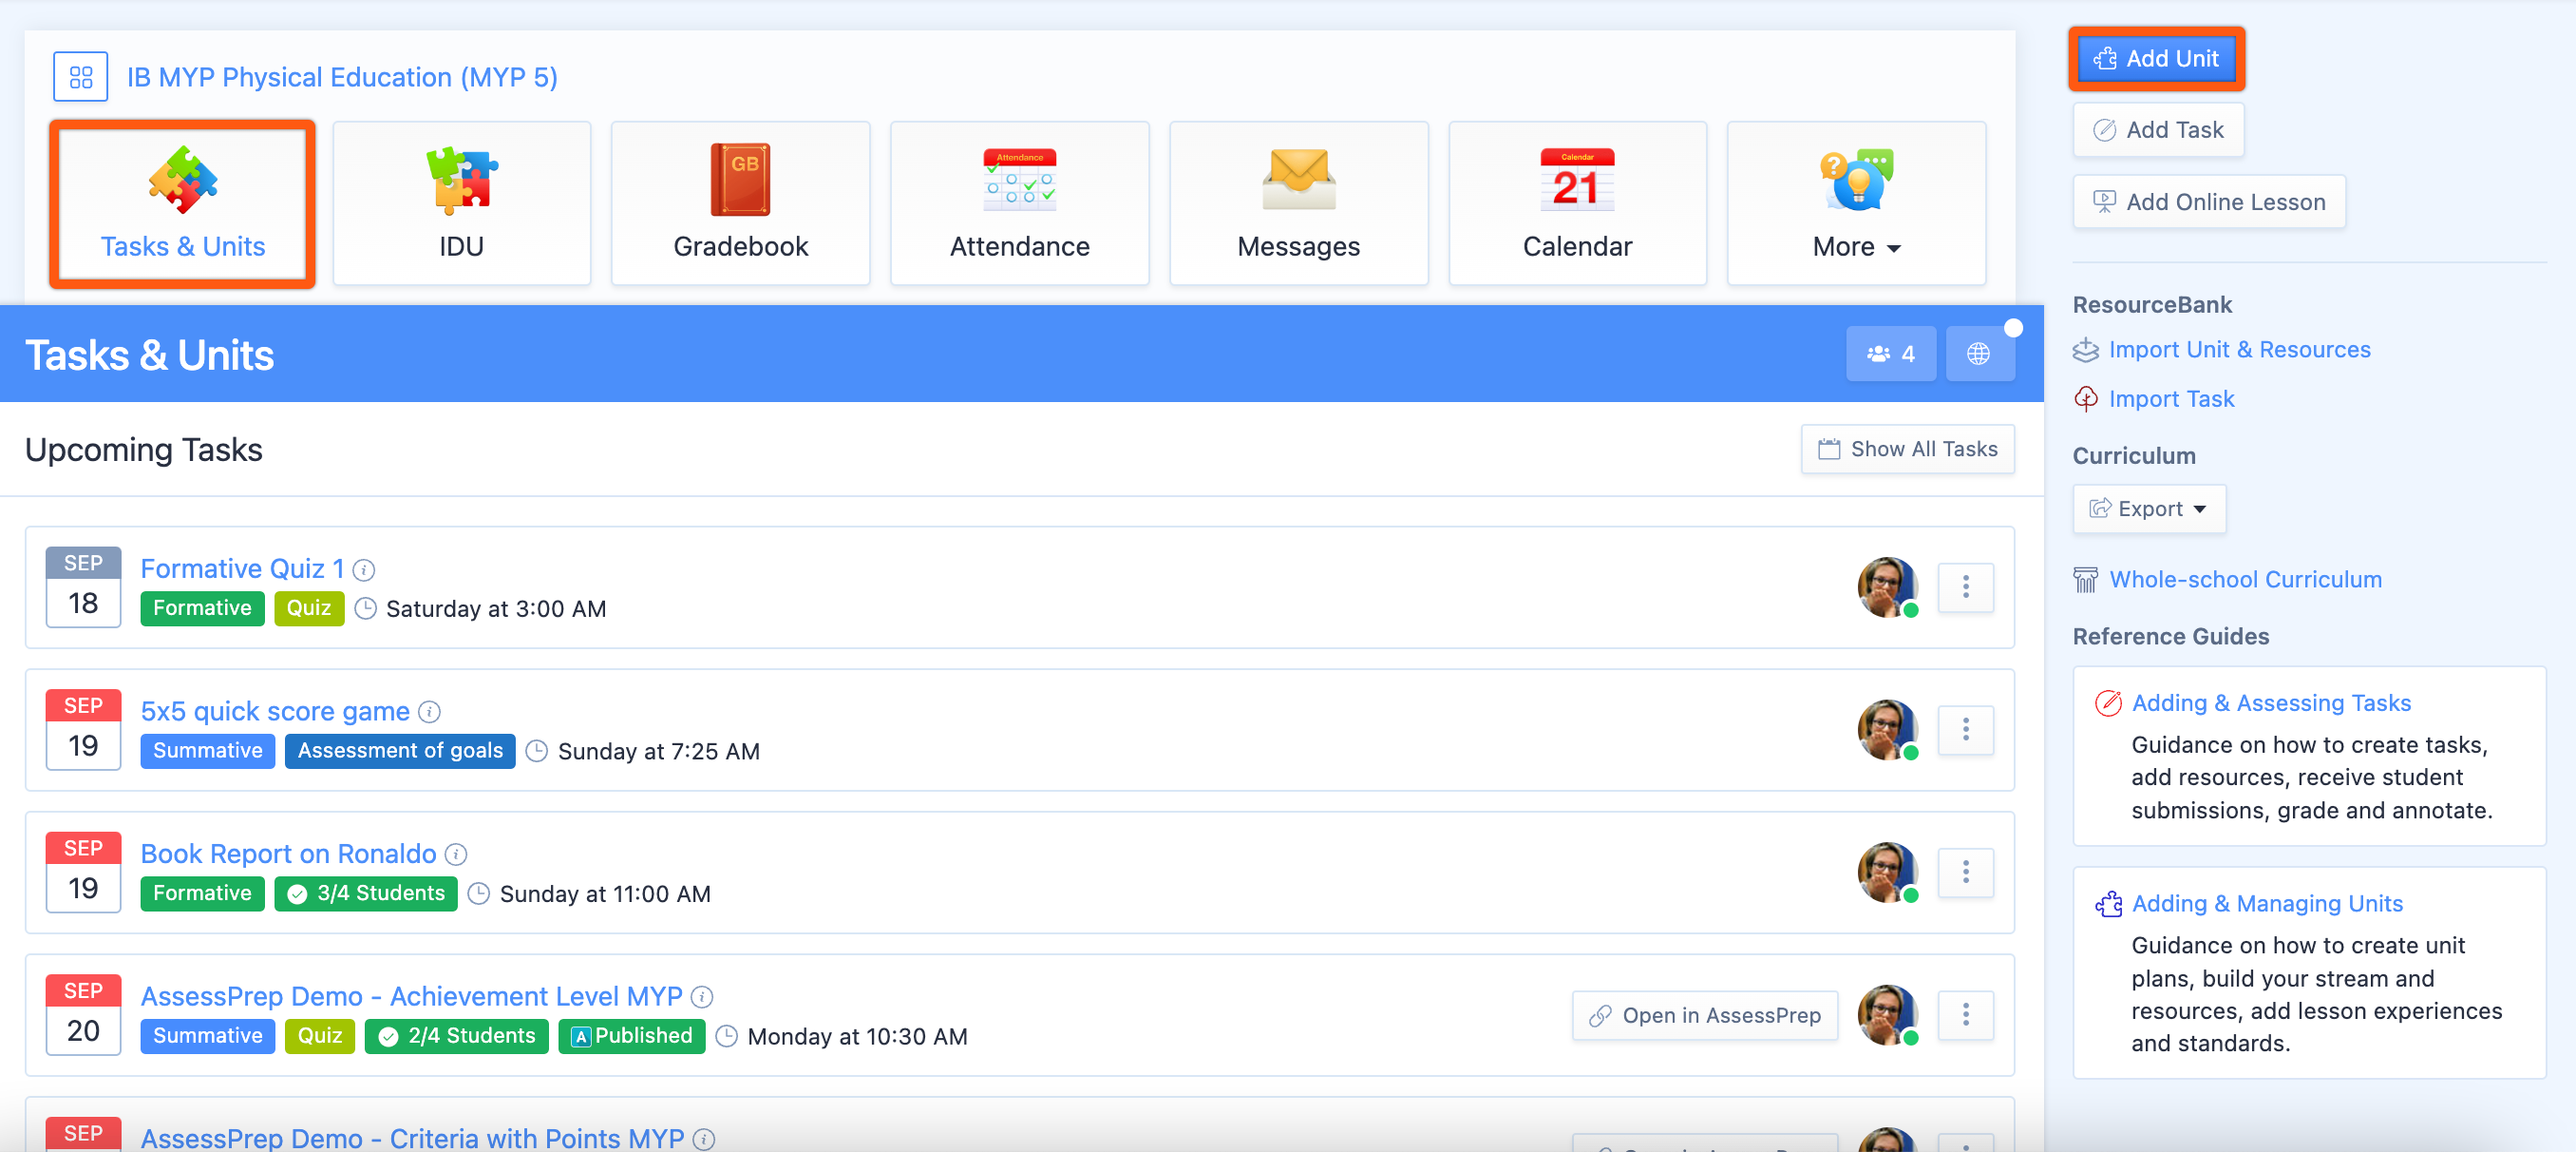
Task: Open the Calendar tile
Action: pos(1576,203)
